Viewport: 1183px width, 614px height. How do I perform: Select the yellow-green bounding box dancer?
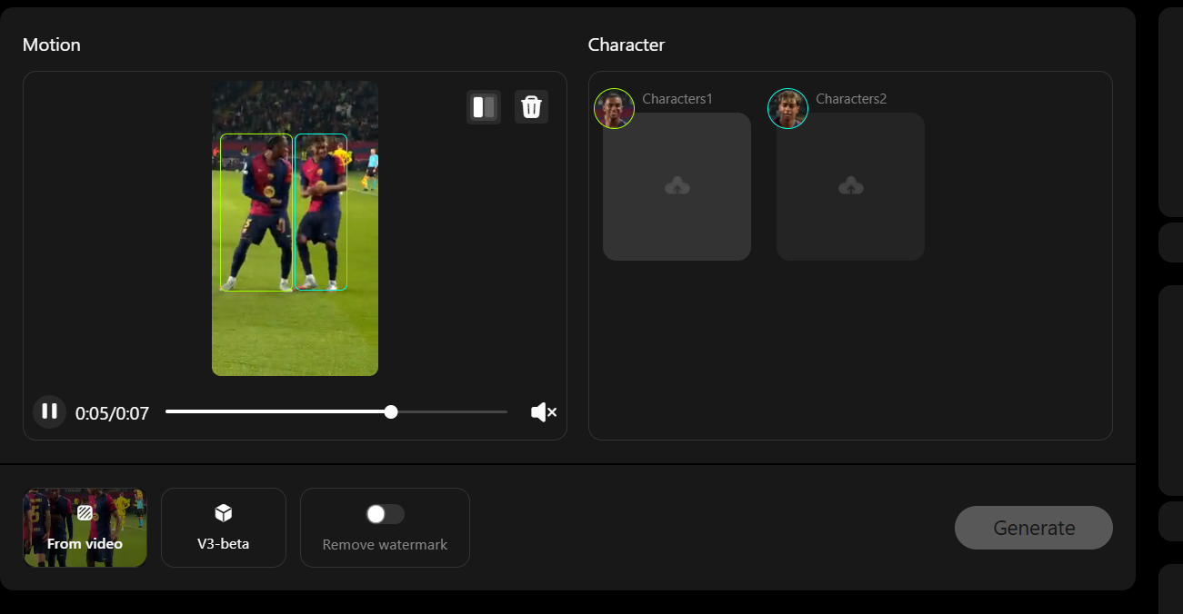click(x=256, y=213)
